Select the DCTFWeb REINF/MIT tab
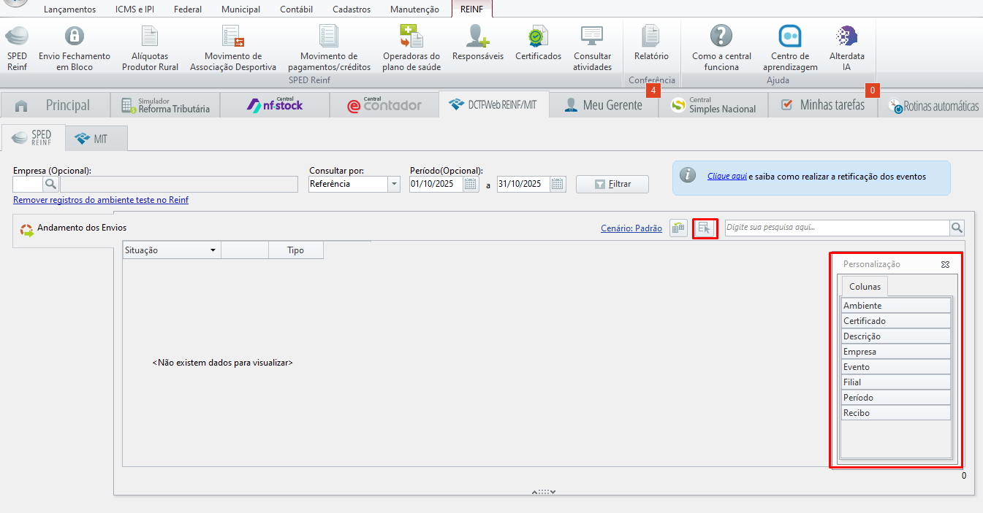The image size is (983, 513). (493, 105)
